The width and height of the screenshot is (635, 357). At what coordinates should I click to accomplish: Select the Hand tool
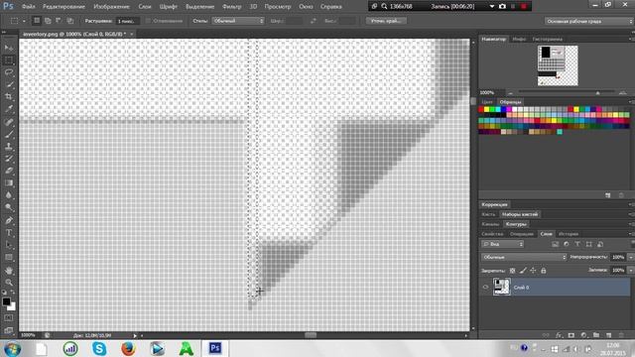(x=9, y=271)
